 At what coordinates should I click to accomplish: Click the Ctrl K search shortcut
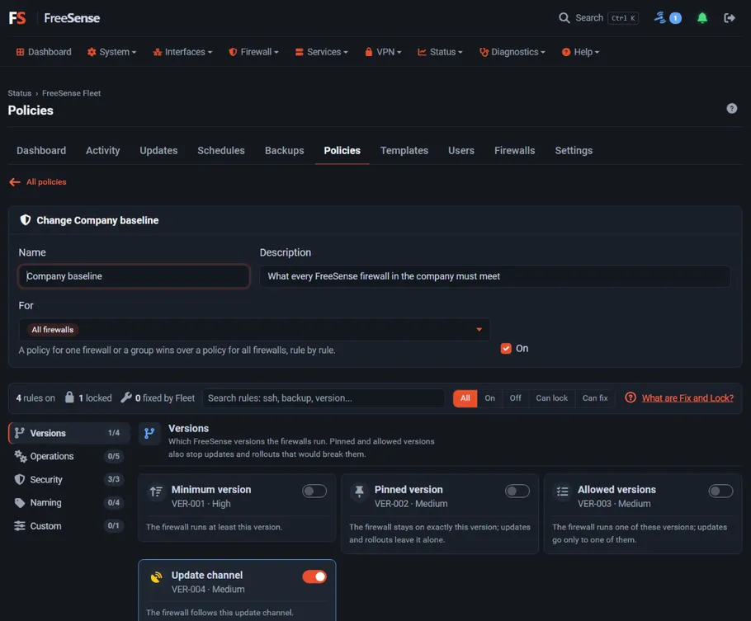[x=623, y=18]
